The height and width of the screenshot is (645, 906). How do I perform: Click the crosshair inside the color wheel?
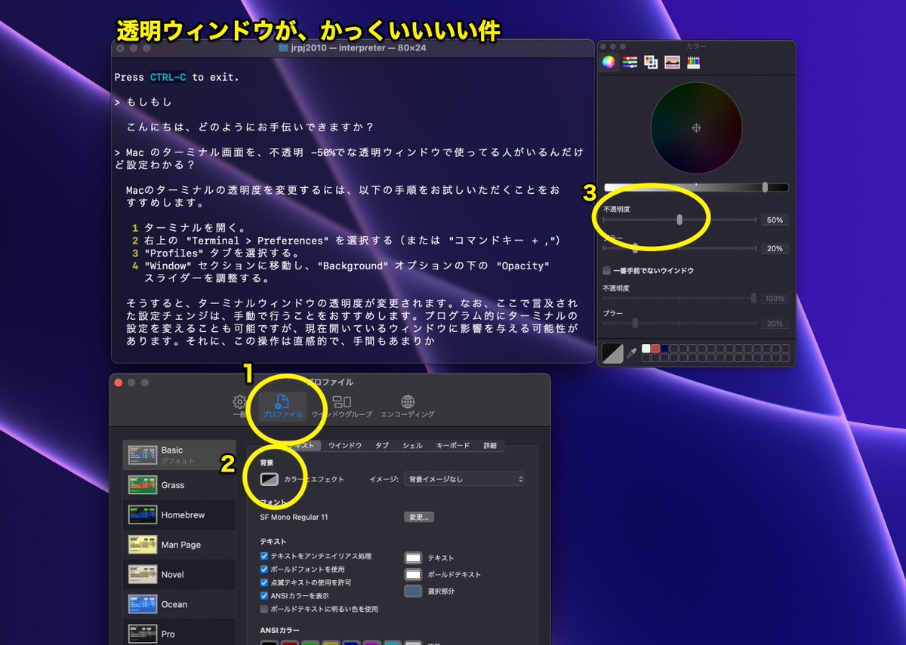696,128
